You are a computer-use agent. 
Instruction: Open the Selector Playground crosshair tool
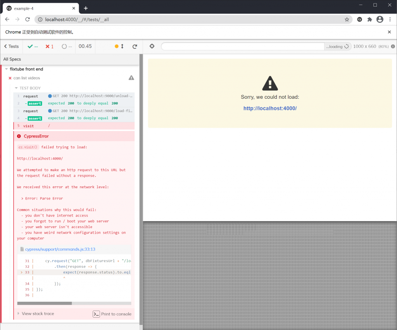(x=152, y=46)
